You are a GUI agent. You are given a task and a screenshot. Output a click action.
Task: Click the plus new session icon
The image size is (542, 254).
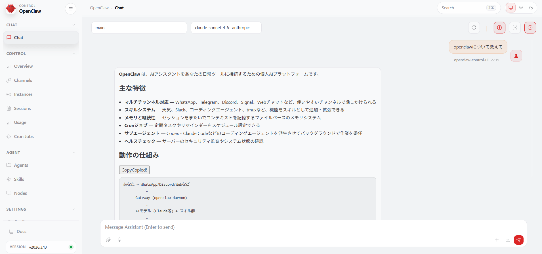[497, 240]
